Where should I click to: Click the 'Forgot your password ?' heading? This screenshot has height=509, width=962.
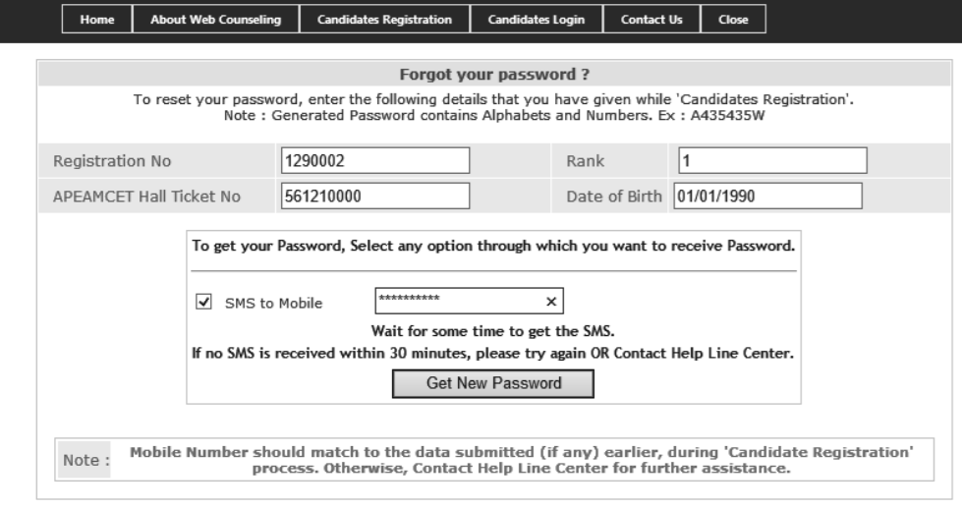click(x=492, y=74)
